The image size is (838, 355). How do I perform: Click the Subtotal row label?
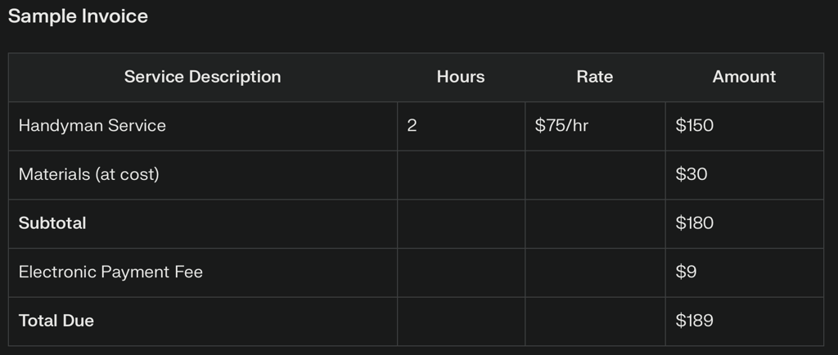[52, 223]
